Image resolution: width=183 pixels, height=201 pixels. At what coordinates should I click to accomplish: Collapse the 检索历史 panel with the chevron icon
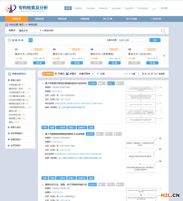30,40
